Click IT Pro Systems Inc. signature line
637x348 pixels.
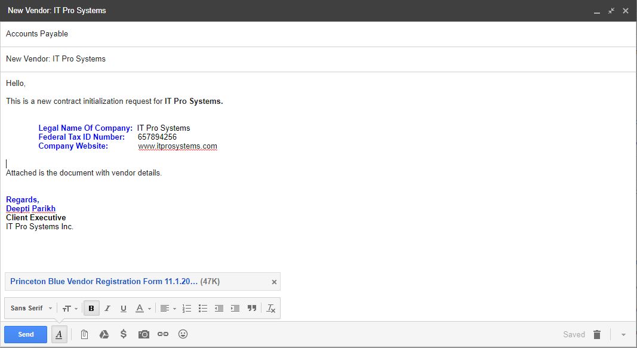[x=39, y=227]
